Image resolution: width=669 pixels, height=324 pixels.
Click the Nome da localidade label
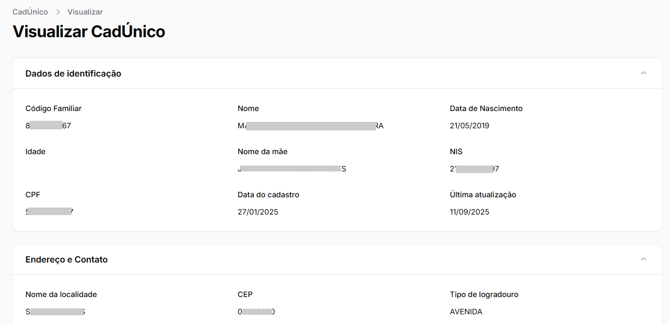pyautogui.click(x=61, y=294)
